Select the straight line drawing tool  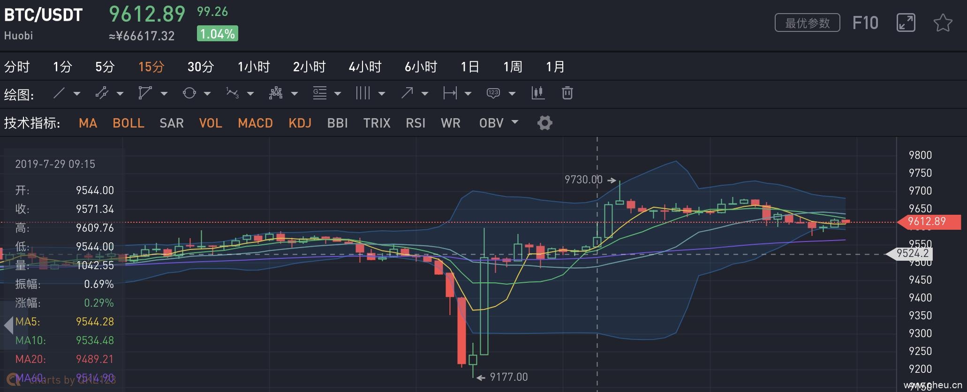(x=59, y=93)
